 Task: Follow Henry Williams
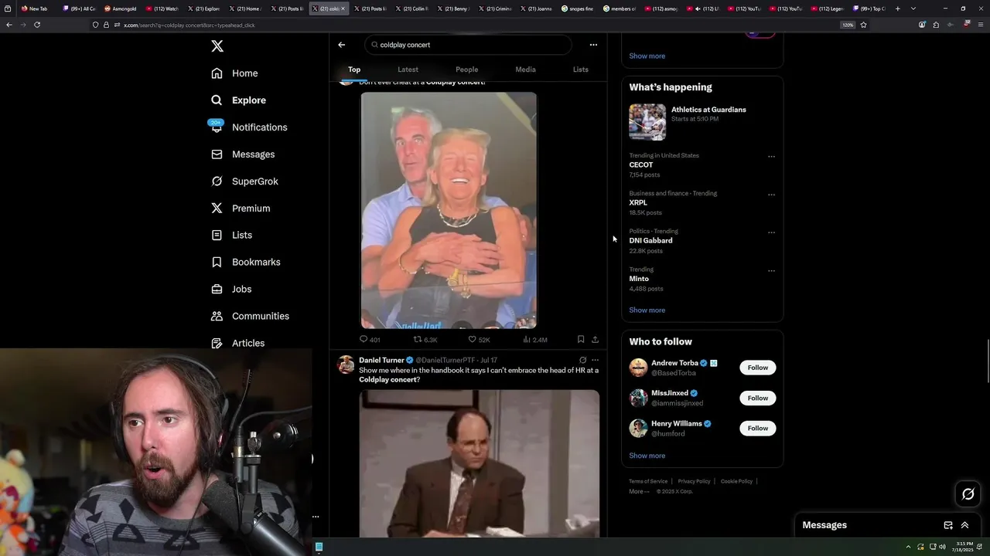tap(757, 429)
